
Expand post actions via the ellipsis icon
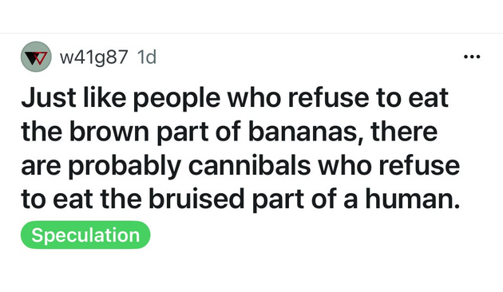click(472, 57)
